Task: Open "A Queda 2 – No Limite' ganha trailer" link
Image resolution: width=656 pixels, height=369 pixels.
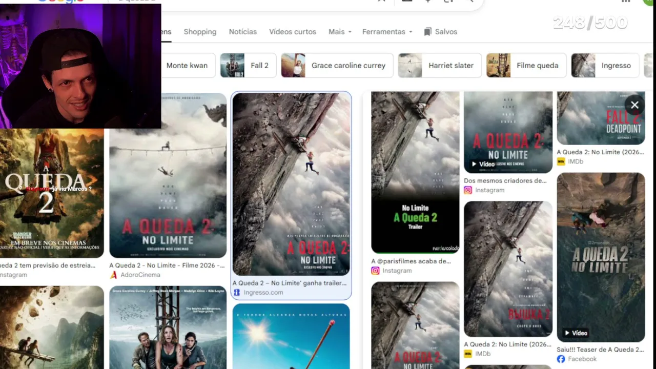Action: tap(290, 283)
